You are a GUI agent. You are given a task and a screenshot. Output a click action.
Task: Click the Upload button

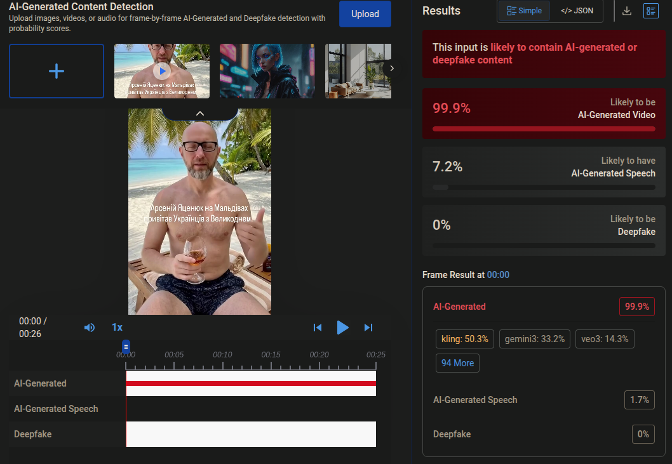pos(365,14)
